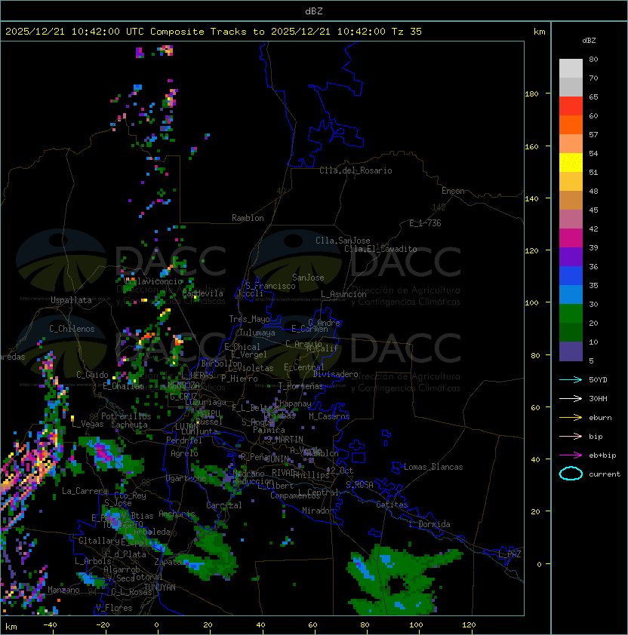628x635 pixels.
Task: Click the L_Dormida map label
Action: 429,524
